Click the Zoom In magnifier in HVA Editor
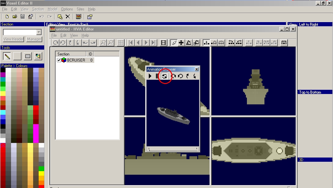This screenshot has height=188, width=333. pos(103,43)
